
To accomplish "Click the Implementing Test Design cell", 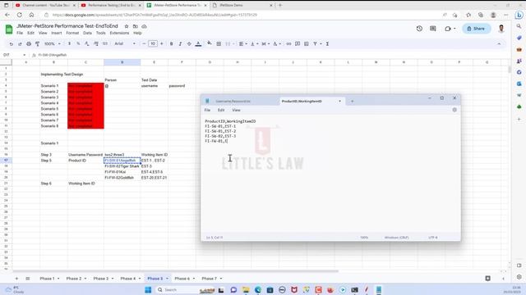I will (62, 75).
